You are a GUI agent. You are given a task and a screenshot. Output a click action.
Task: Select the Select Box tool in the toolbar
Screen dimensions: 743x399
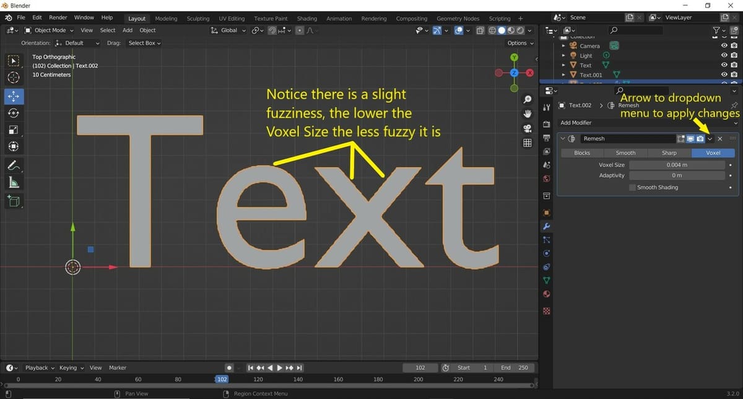pos(14,61)
